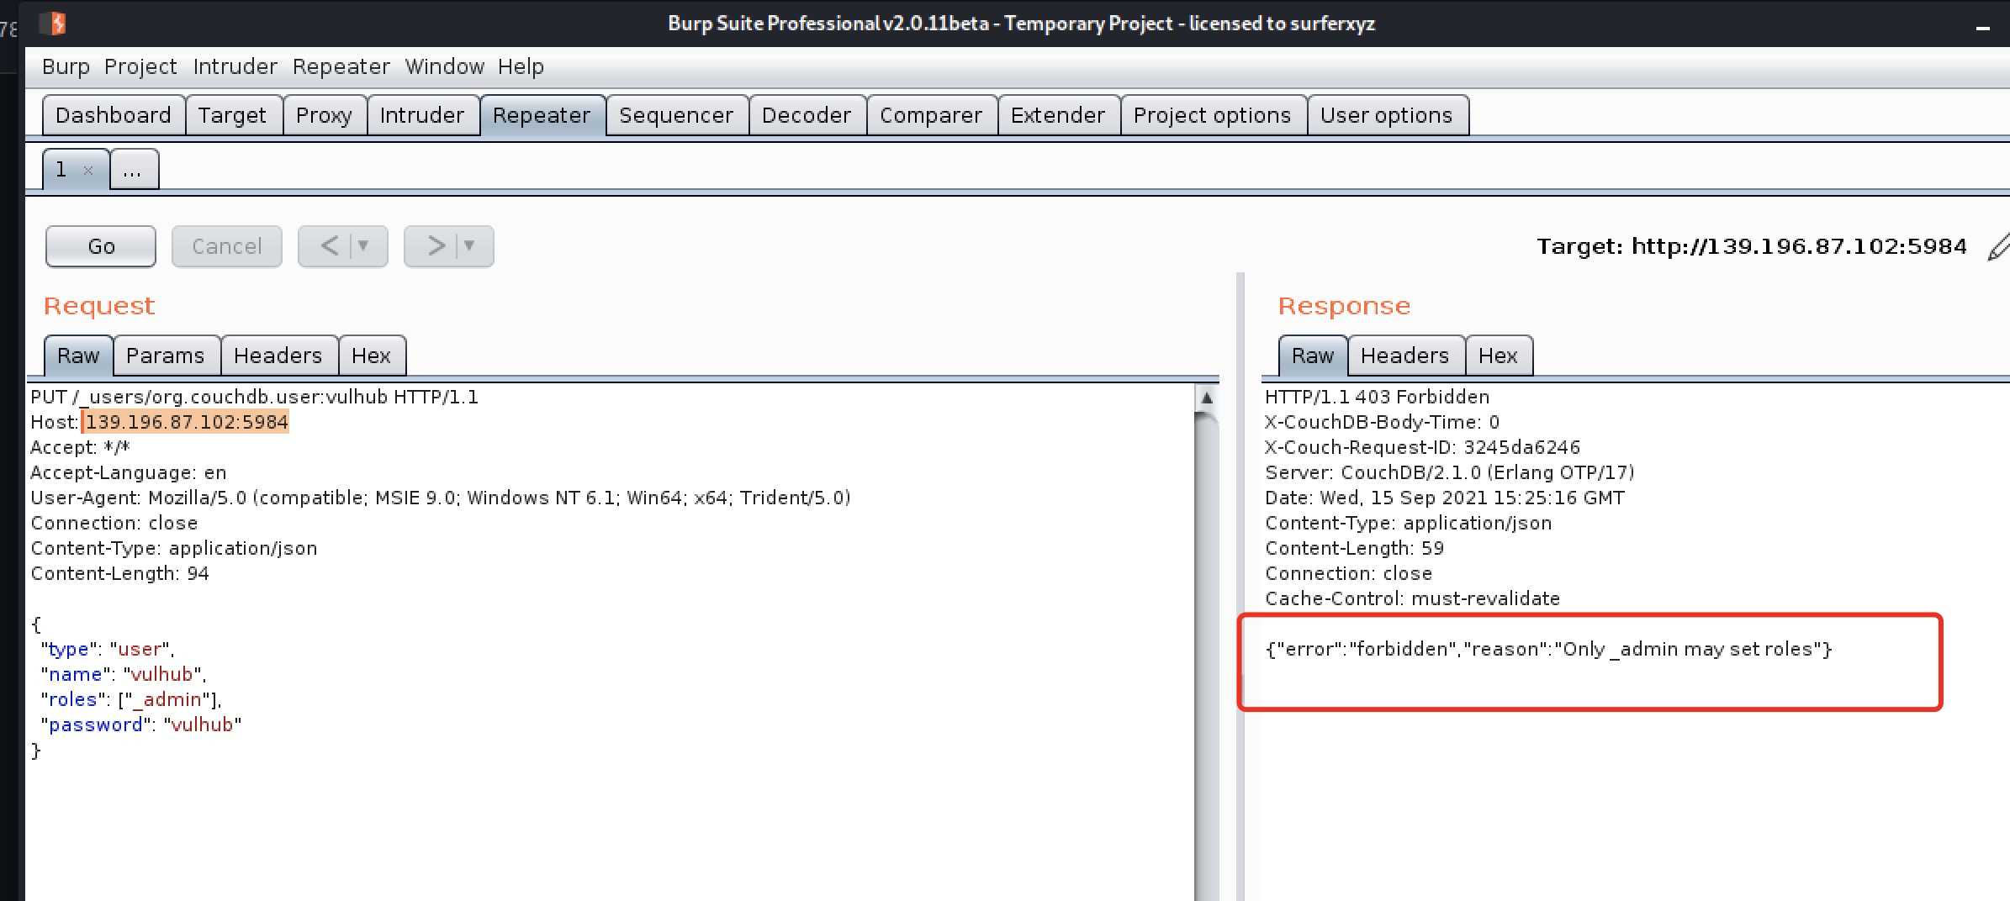Screen dimensions: 2010x901
Task: Send the request with Go button
Action: coord(101,246)
